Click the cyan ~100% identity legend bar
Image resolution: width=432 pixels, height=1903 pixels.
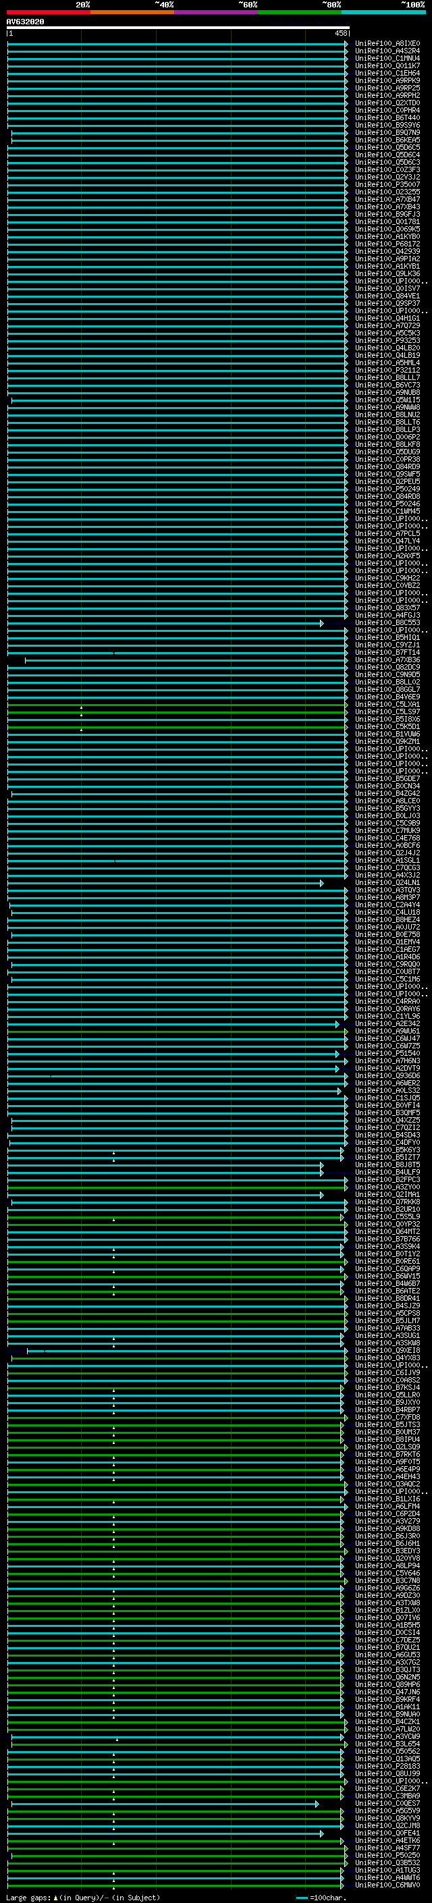coord(384,12)
